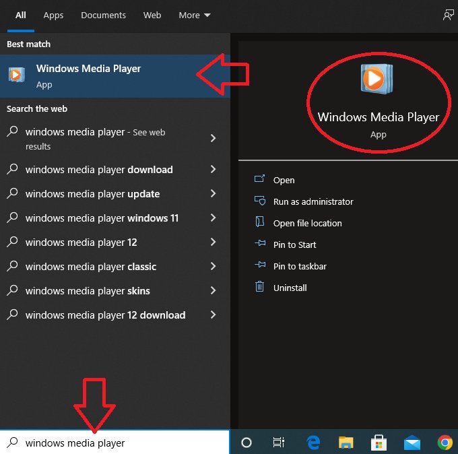Screen dimensions: 458x454
Task: Select 'windows media player skins' suggestion
Action: [88, 291]
